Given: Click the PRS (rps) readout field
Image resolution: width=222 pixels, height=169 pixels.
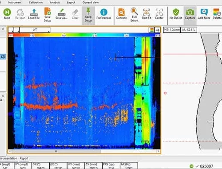Looking at the screenshot, I should 111,166.
